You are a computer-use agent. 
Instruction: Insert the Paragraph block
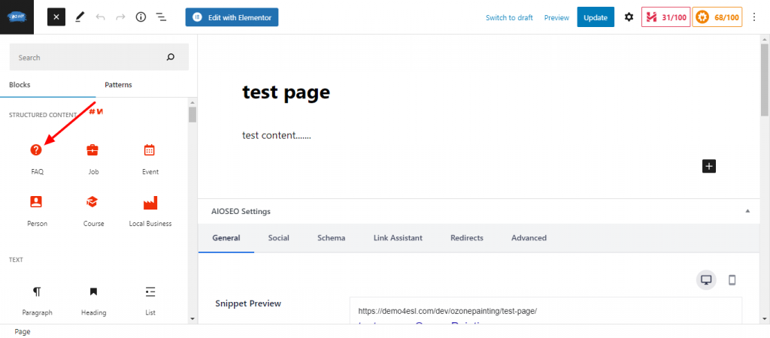[x=38, y=300]
